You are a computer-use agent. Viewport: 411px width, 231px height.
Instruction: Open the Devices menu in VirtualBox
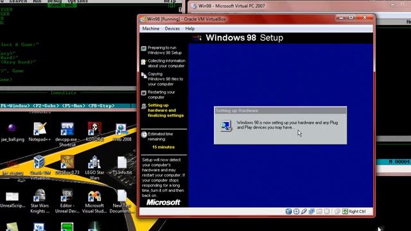[x=172, y=28]
